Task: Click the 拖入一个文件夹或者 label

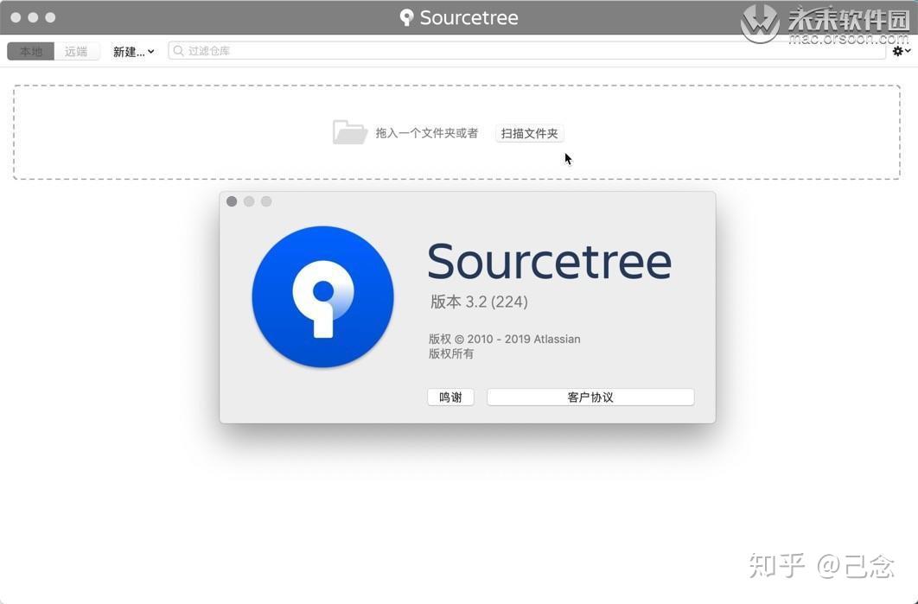Action: point(427,133)
